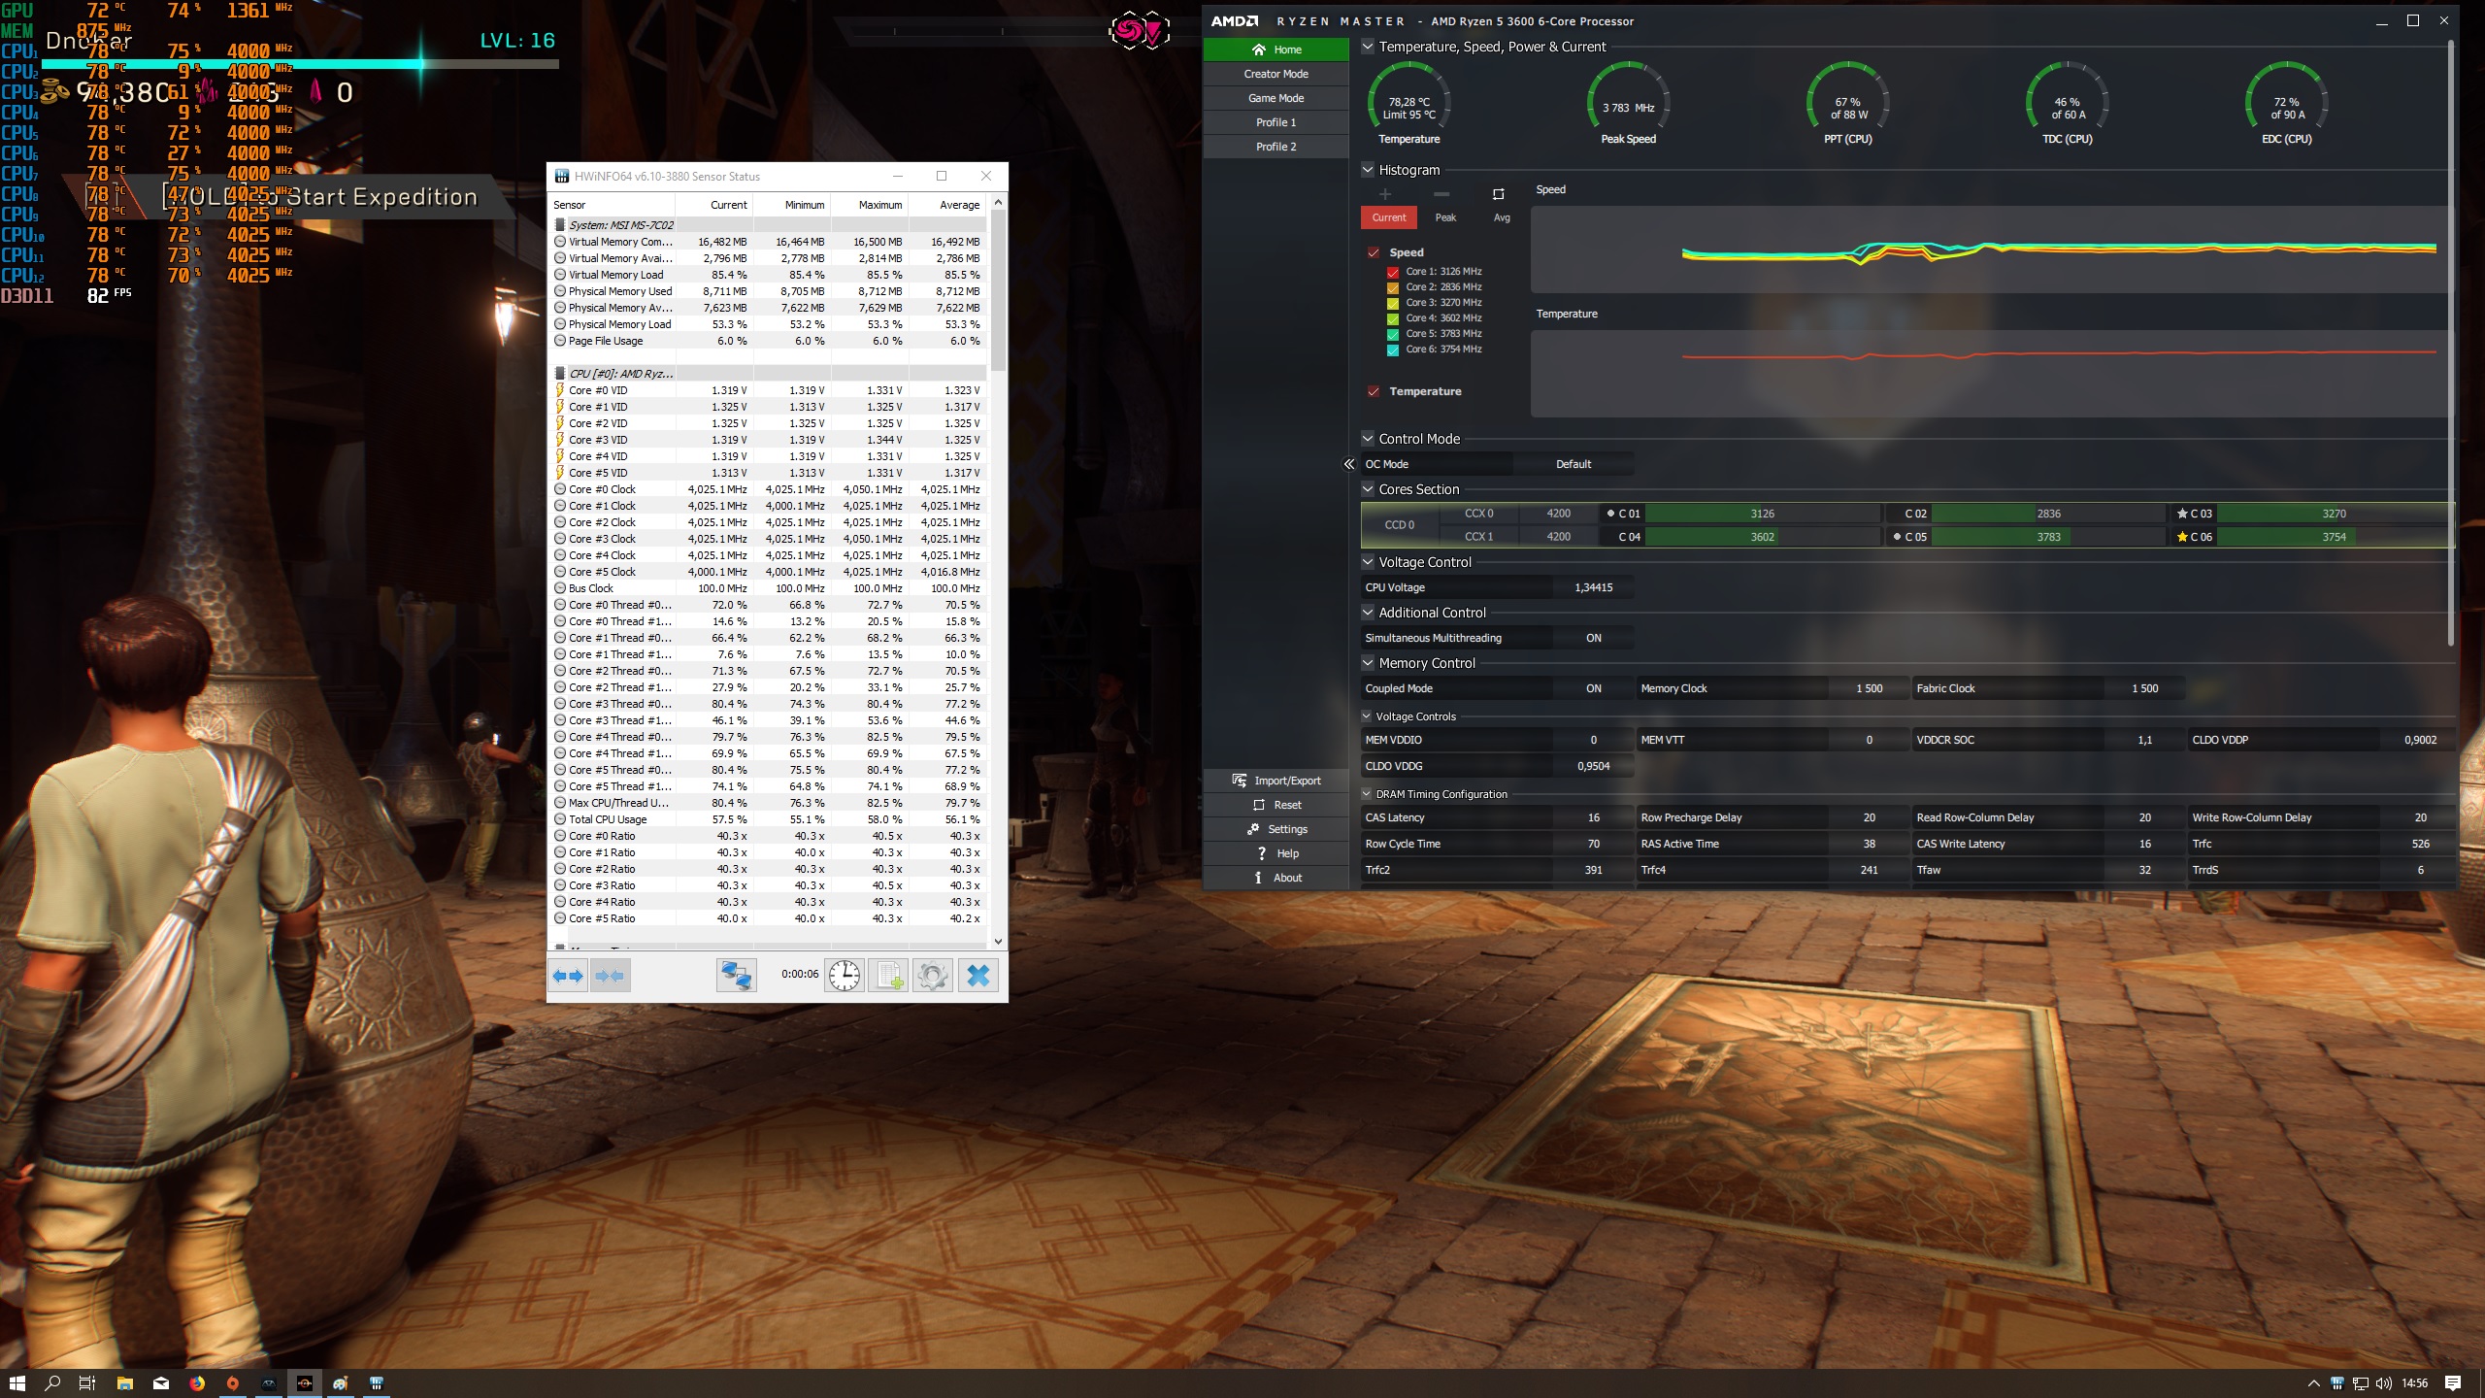Switch to Game Mode profile
Screen dimensions: 2485x1398
point(1276,98)
